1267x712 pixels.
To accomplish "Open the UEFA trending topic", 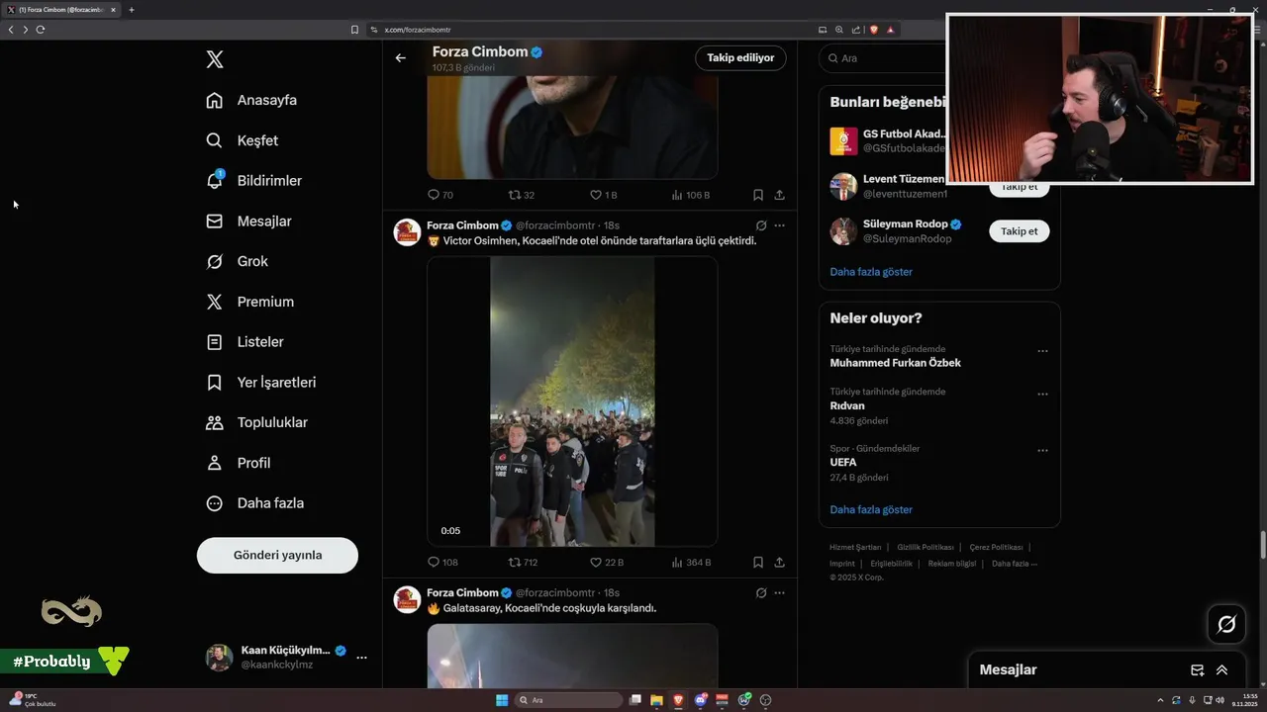I will coord(843,462).
